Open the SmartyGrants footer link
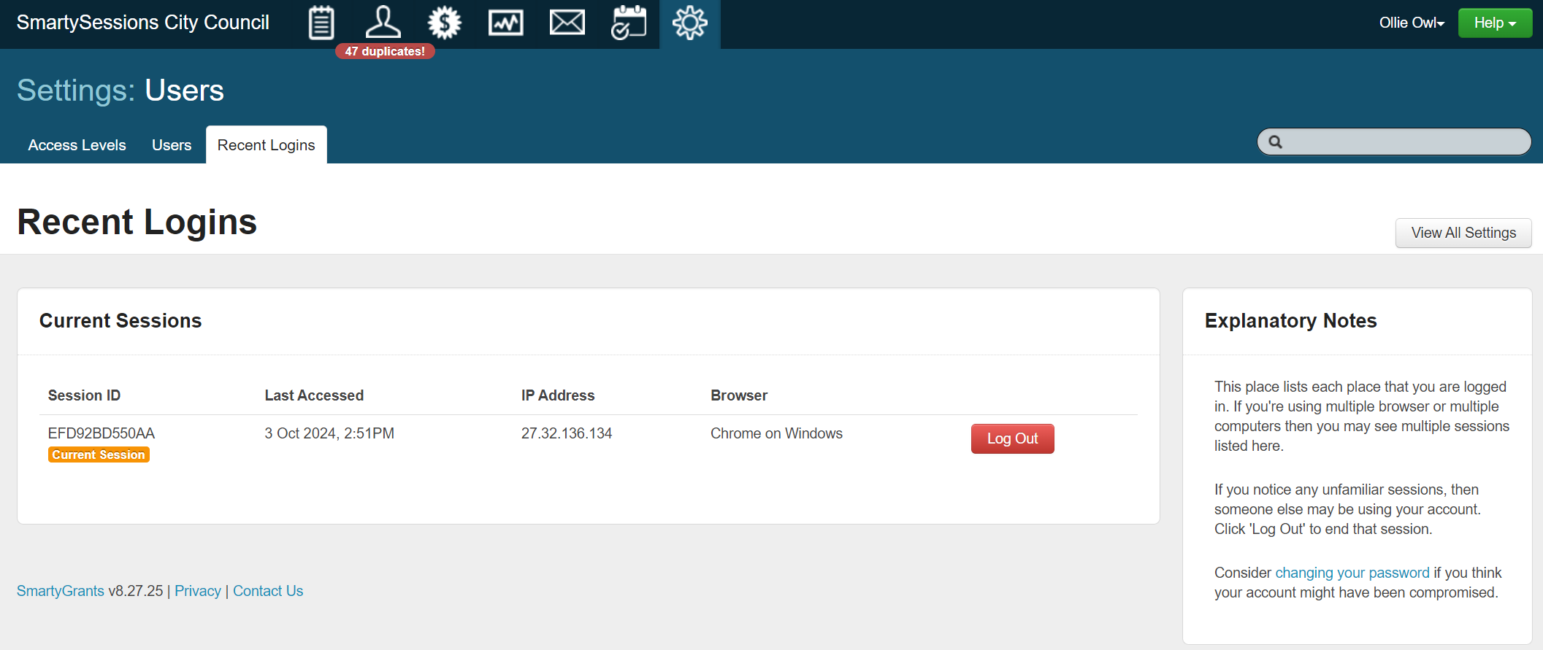The height and width of the screenshot is (650, 1543). (x=61, y=591)
